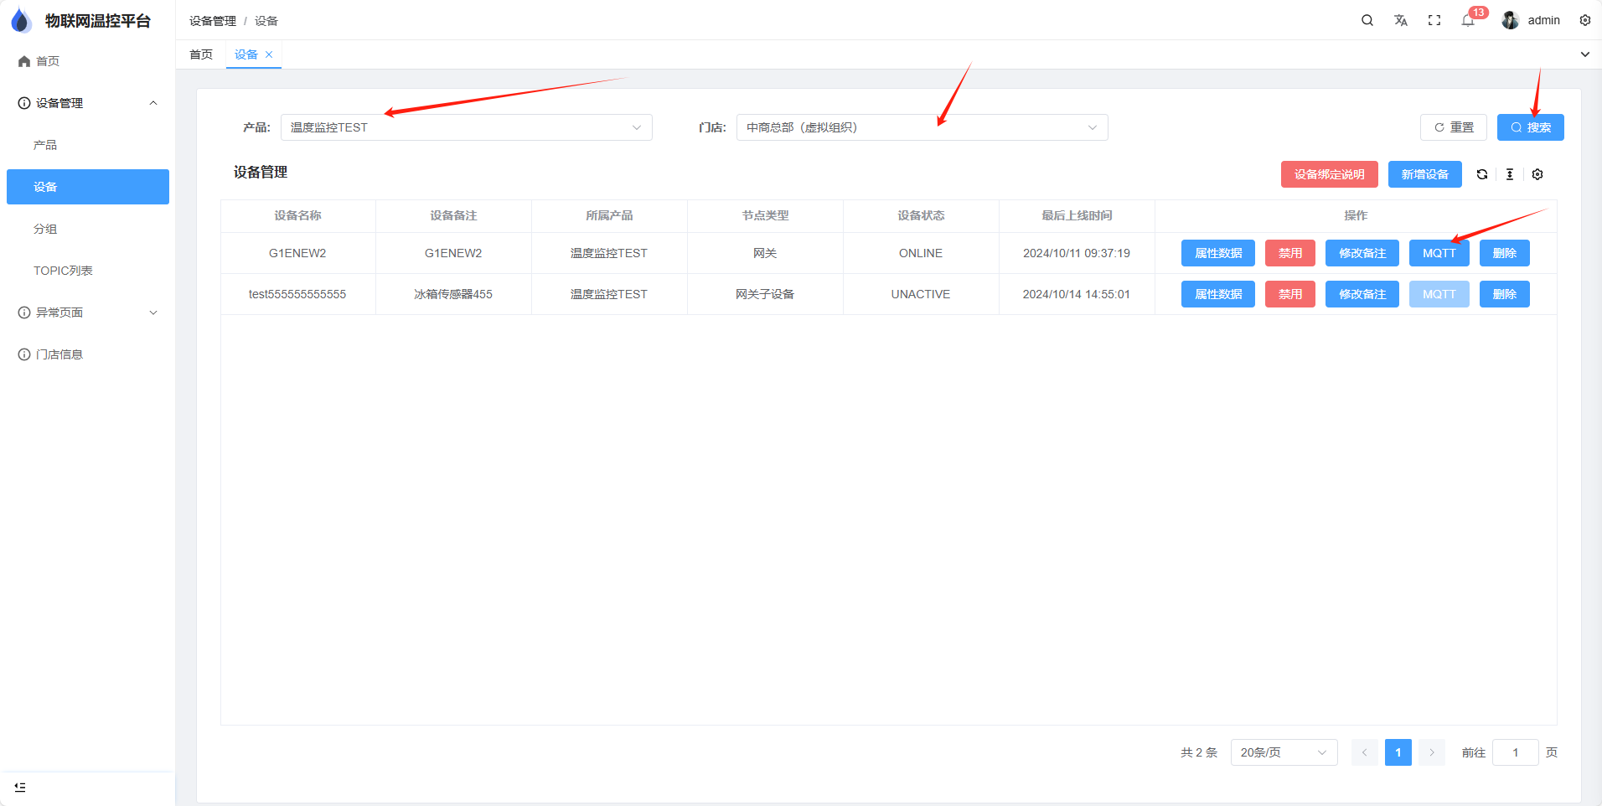Click the page jump number input field

click(1515, 752)
